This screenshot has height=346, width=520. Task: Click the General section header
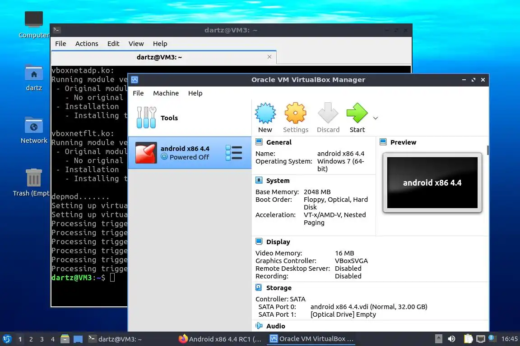tap(279, 142)
